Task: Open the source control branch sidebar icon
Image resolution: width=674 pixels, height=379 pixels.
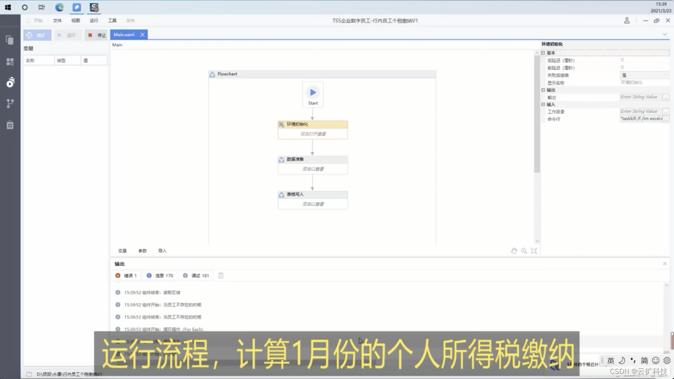Action: (10, 103)
